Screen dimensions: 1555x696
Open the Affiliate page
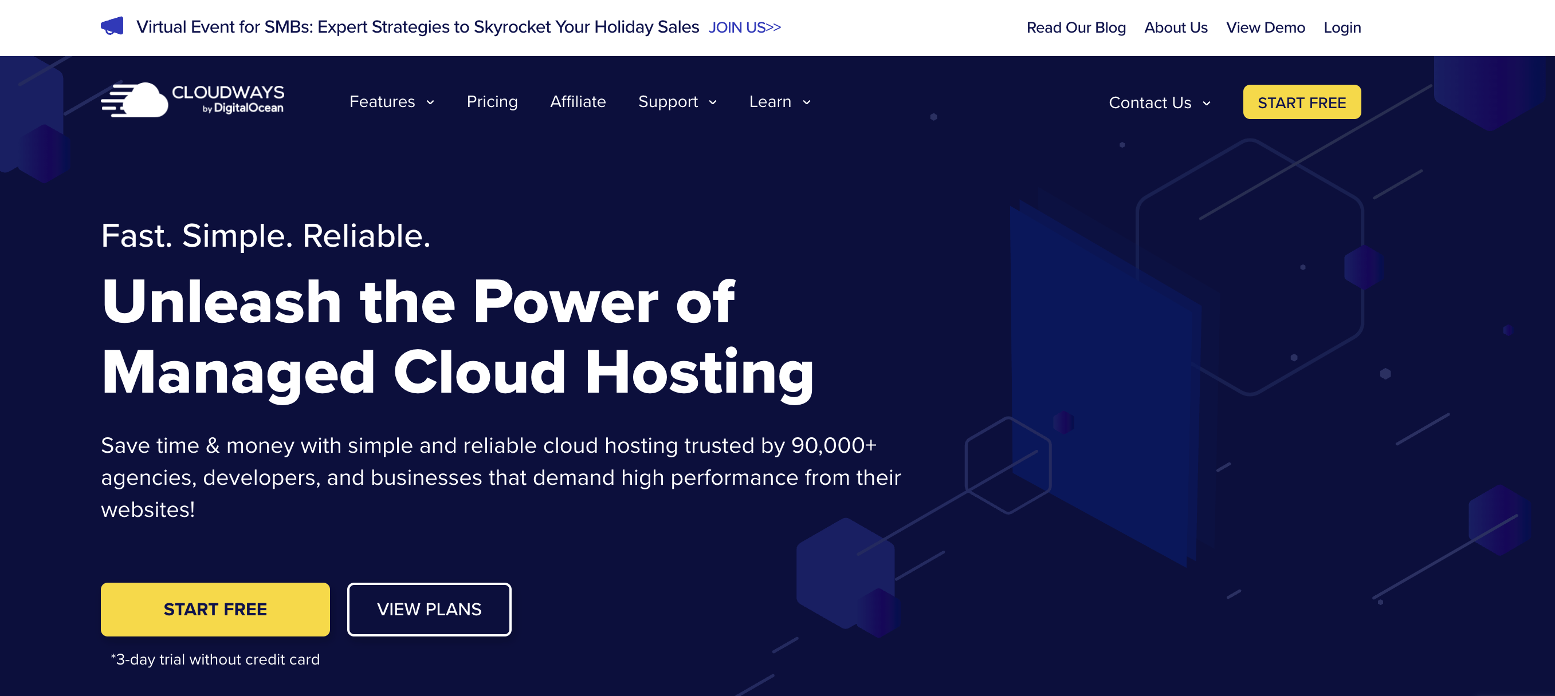pos(578,102)
